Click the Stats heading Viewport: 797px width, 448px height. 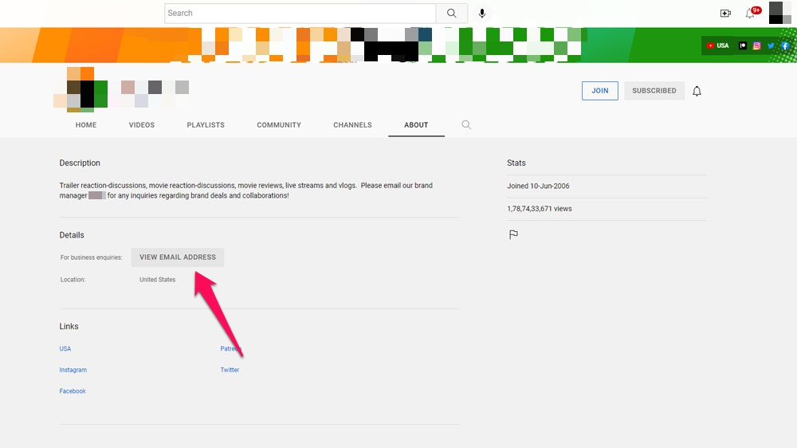[x=516, y=163]
